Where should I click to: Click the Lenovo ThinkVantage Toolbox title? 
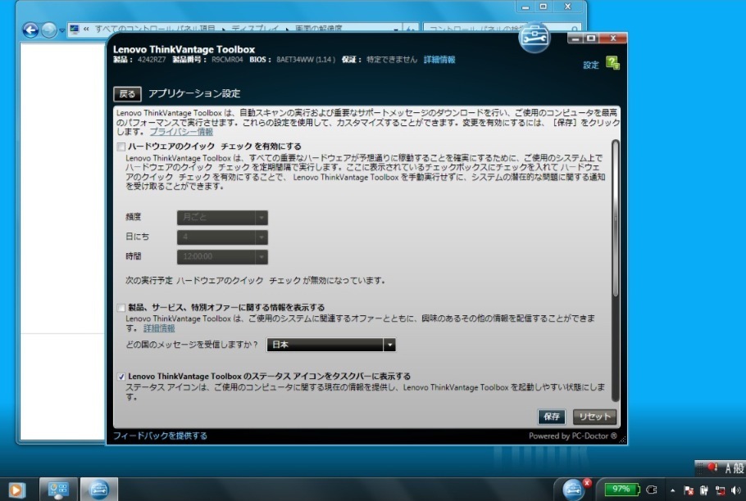[x=184, y=49]
